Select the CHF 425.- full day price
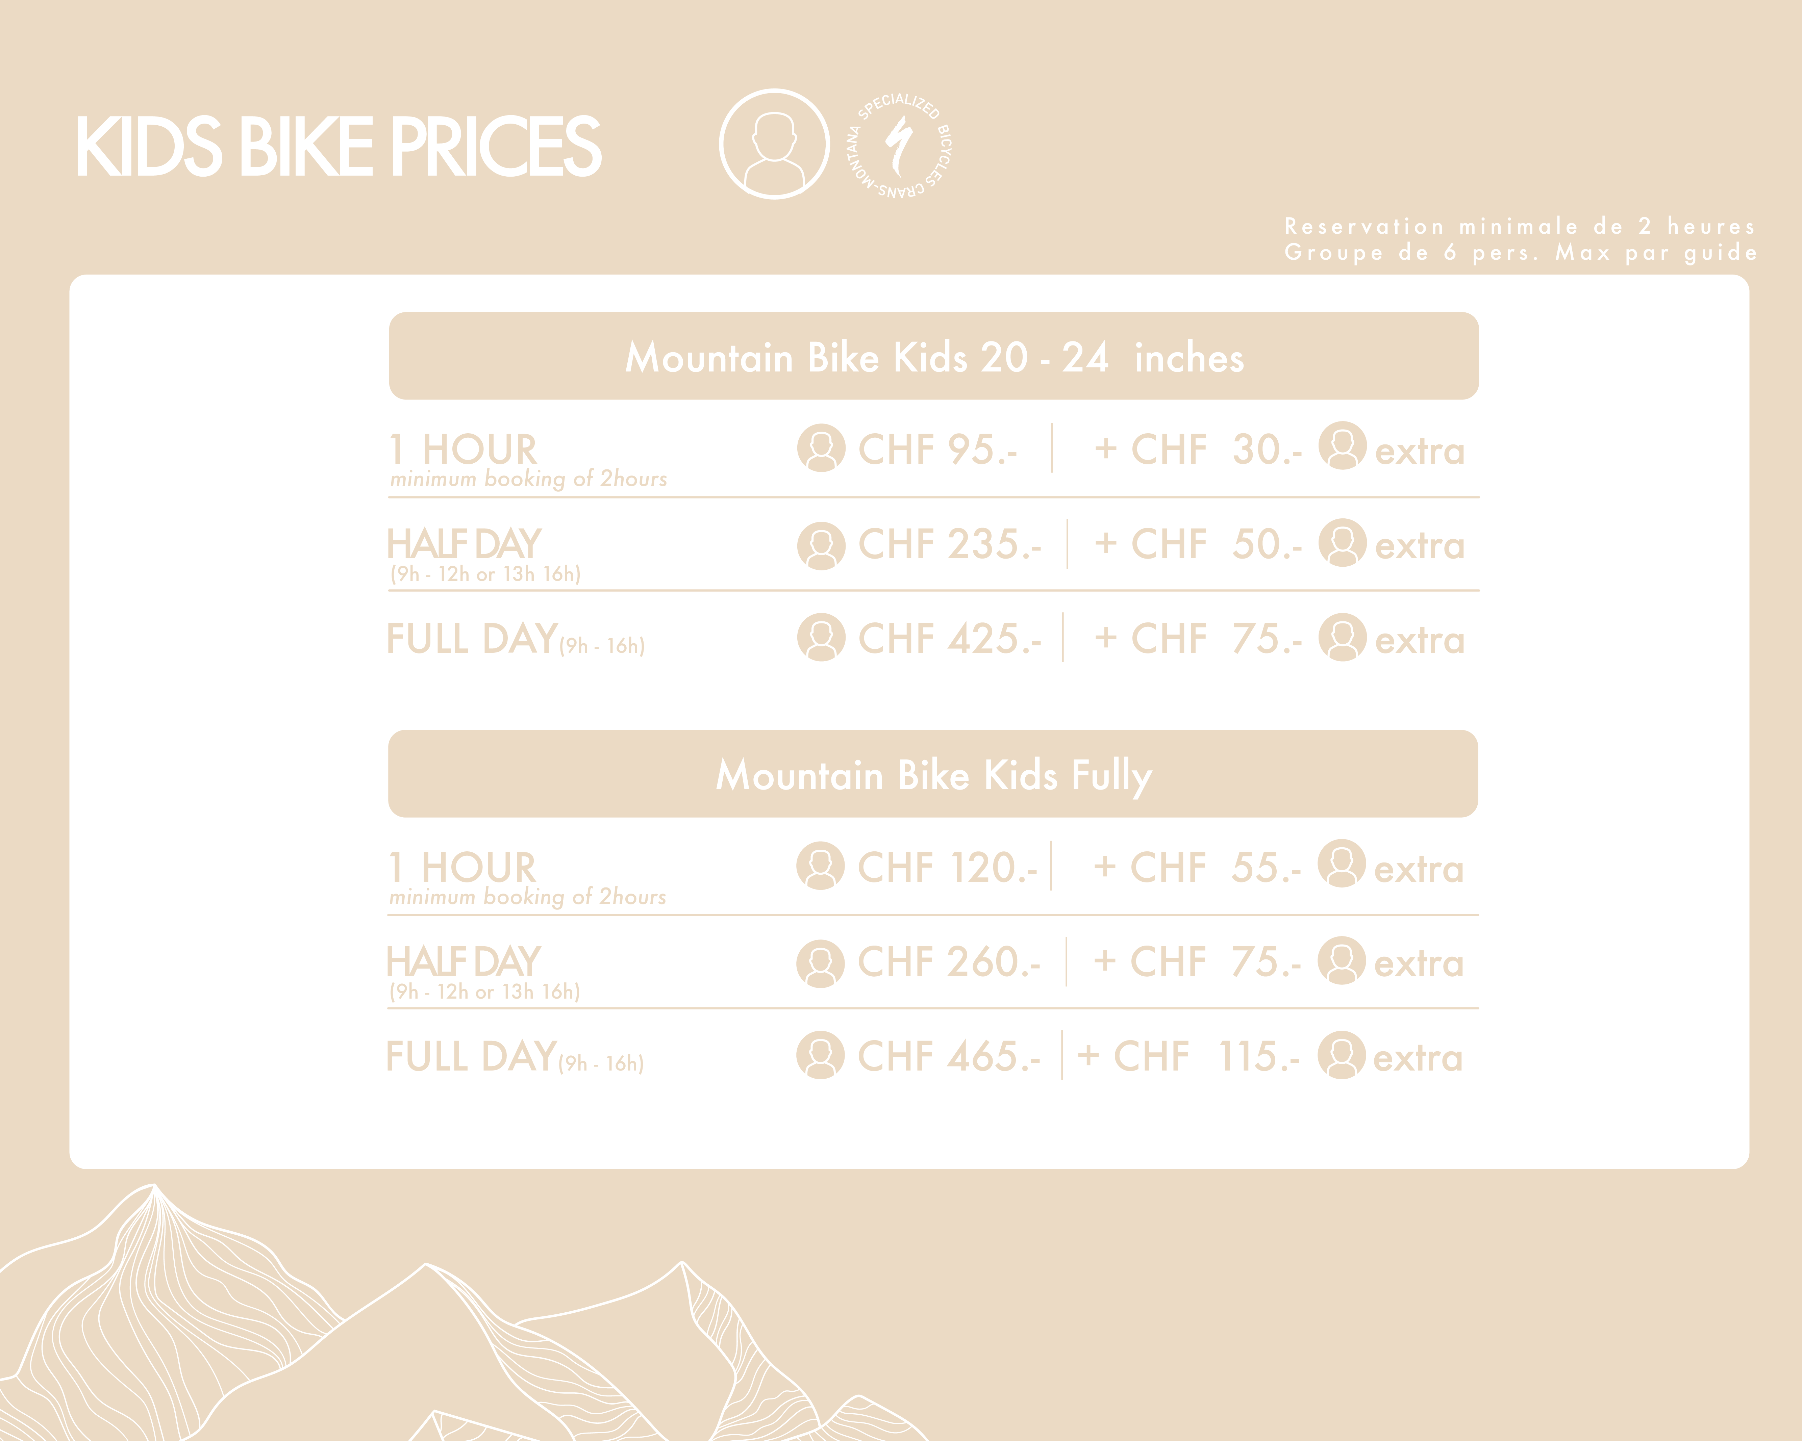Screen dimensions: 1802x1441 [x=949, y=639]
